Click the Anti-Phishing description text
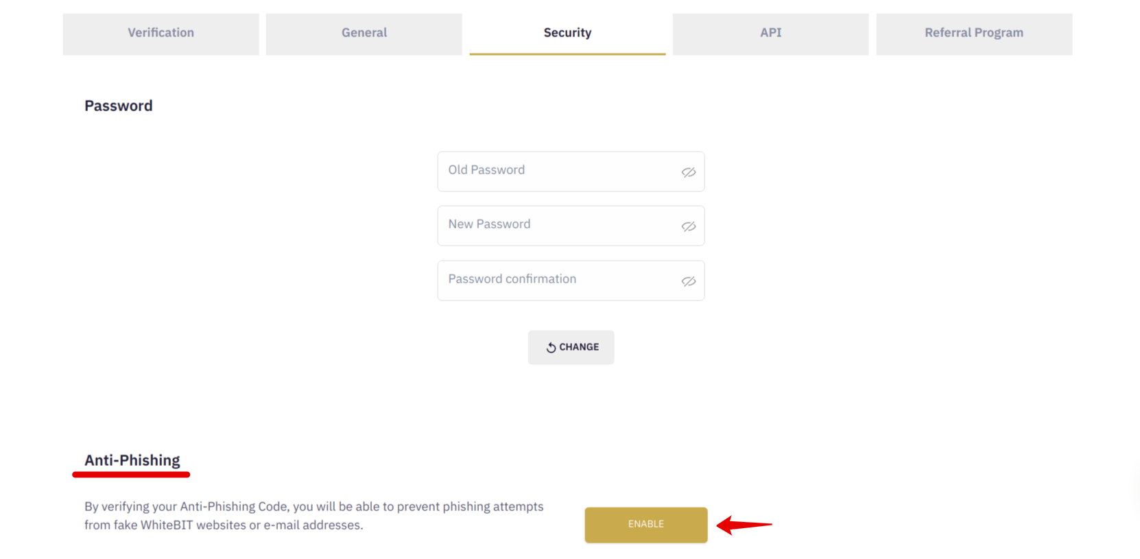The image size is (1140, 559). (314, 516)
